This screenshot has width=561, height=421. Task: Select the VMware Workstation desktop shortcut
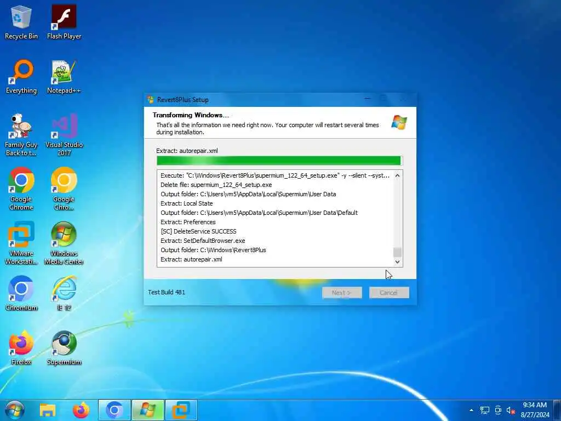pyautogui.click(x=21, y=243)
